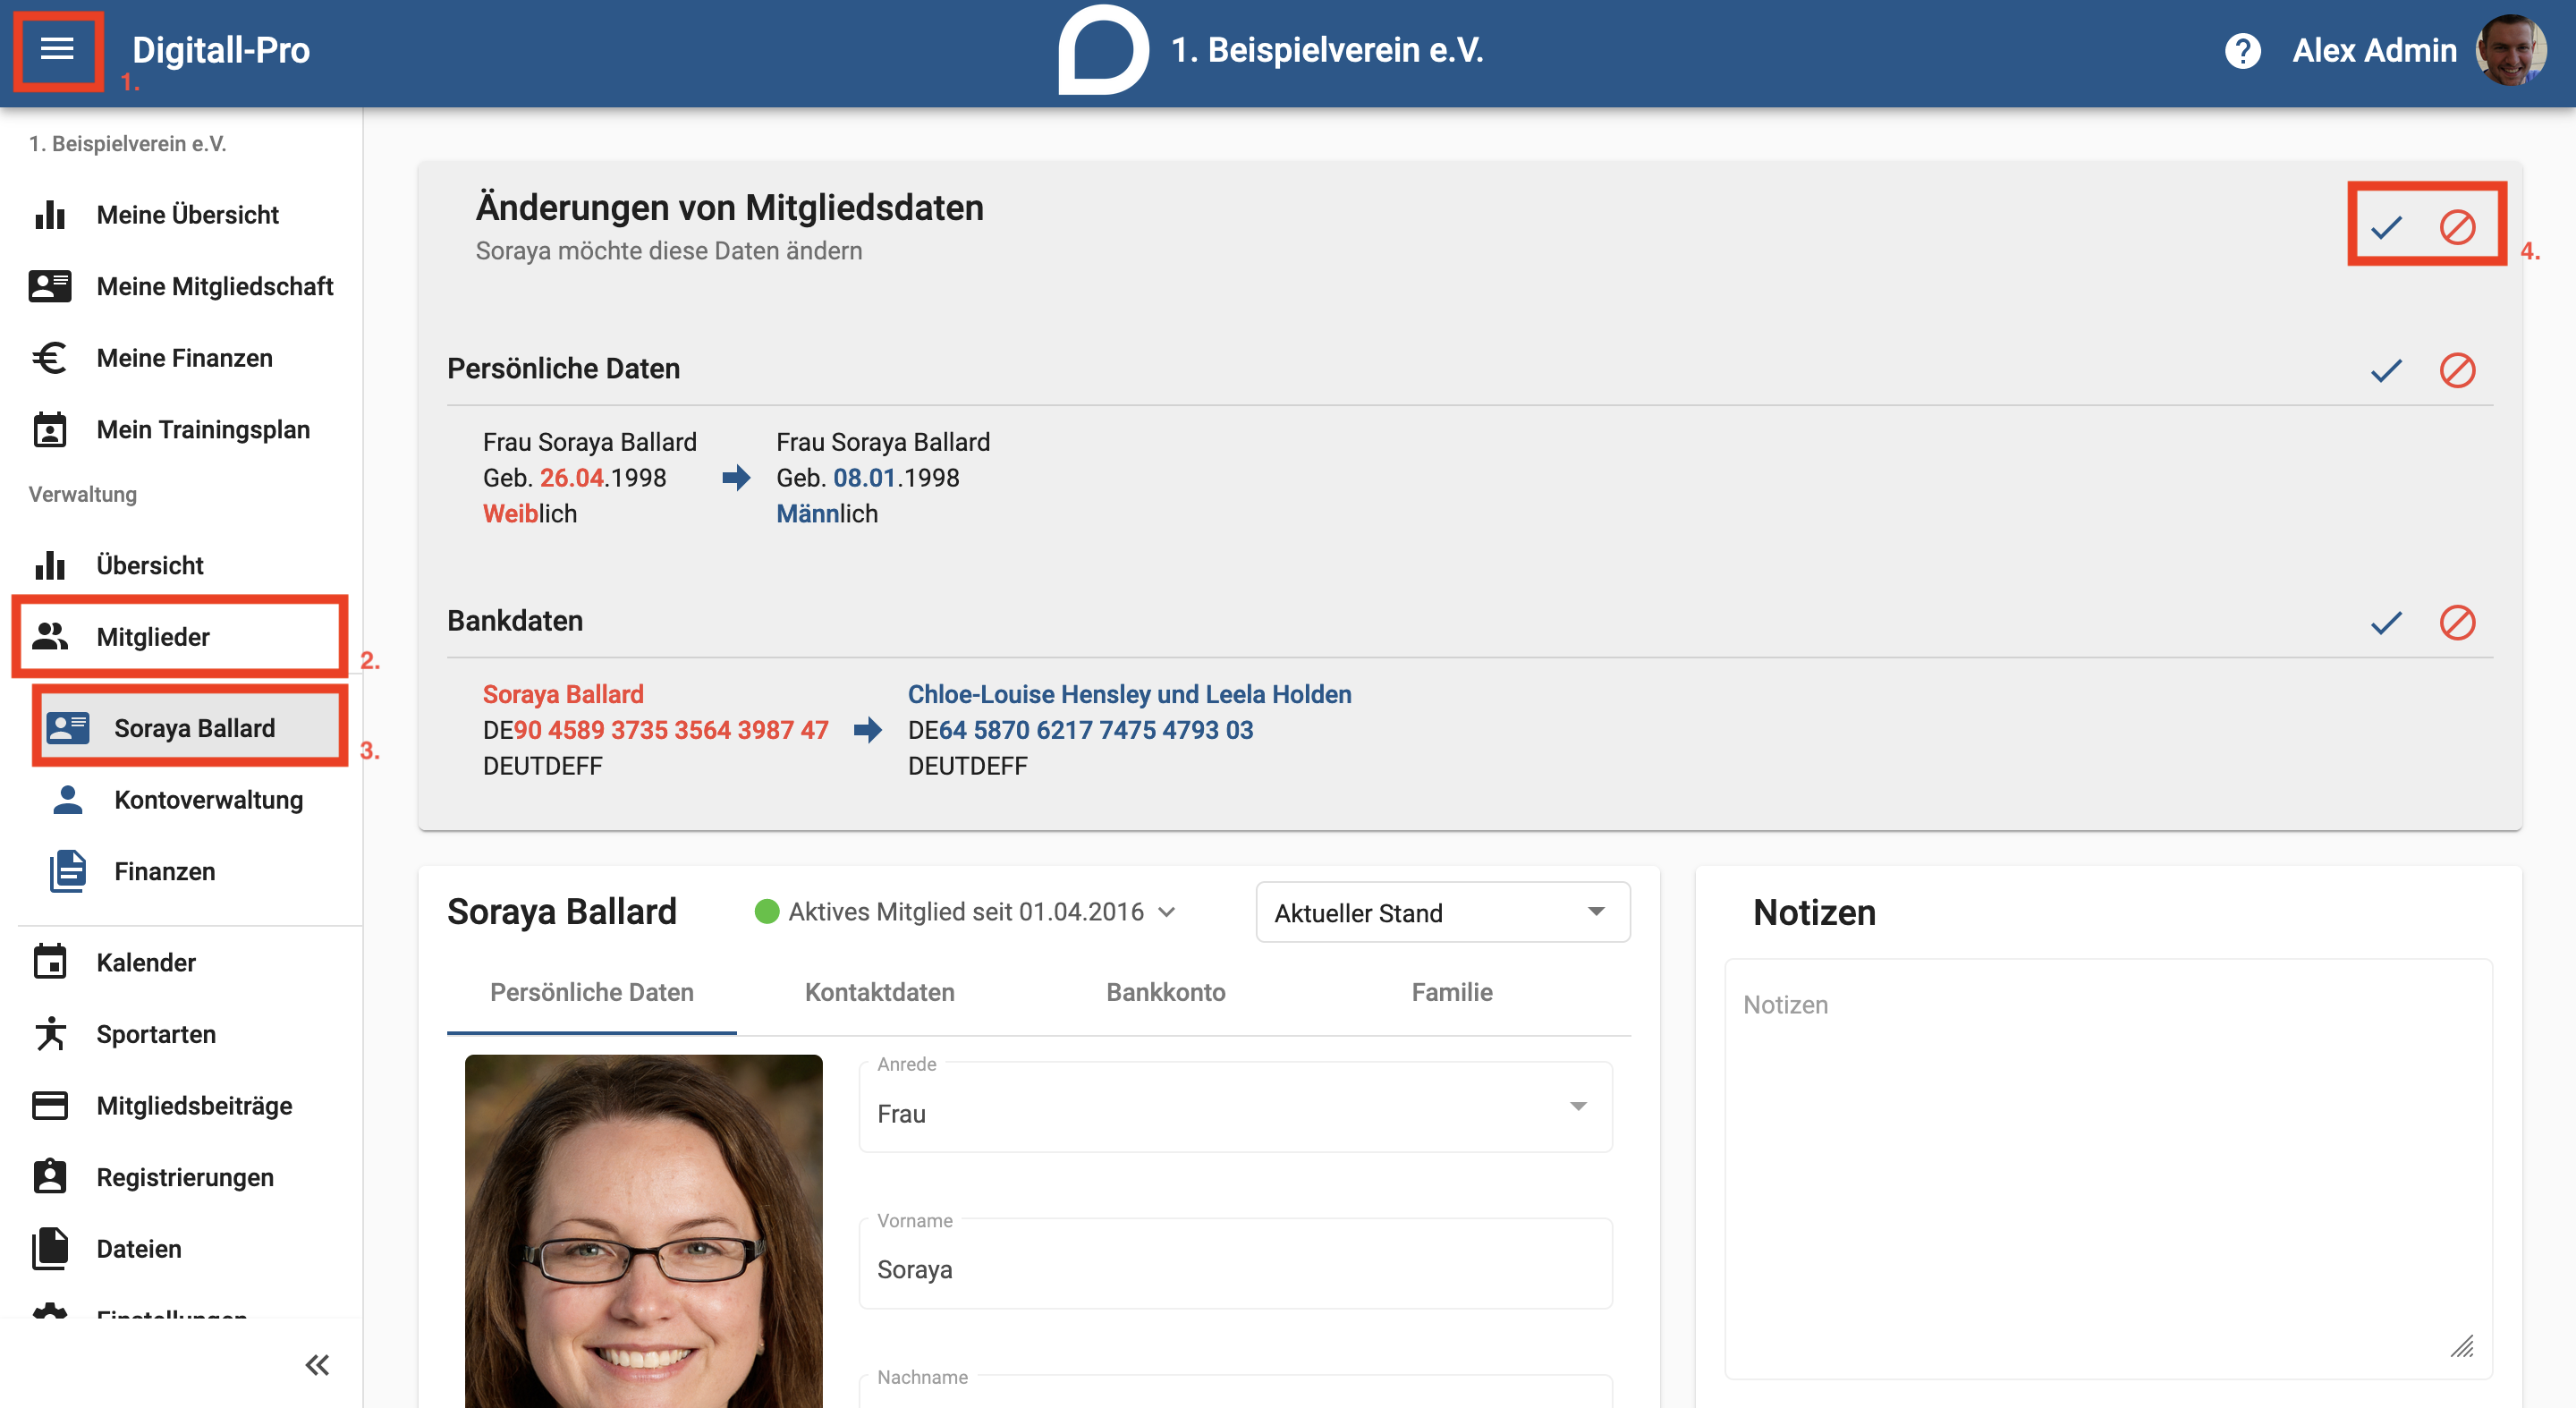
Task: Go to Meine Finanzen
Action: tap(181, 358)
